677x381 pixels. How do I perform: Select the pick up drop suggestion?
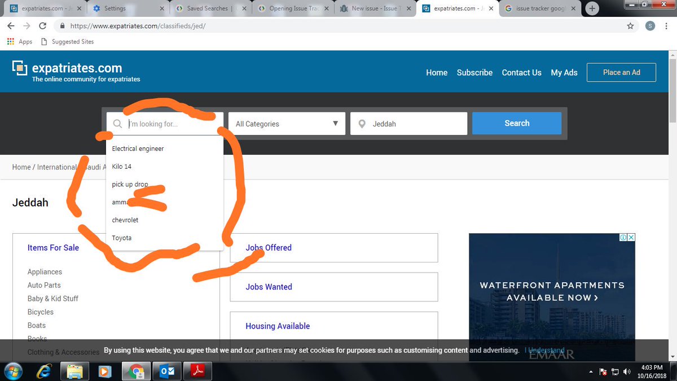tap(165, 185)
